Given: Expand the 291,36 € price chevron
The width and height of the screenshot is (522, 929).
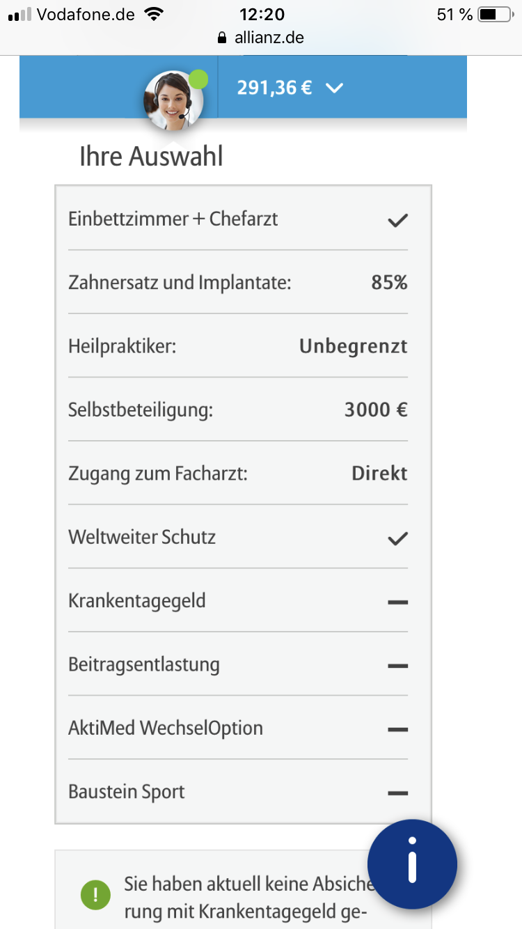Looking at the screenshot, I should coord(335,88).
